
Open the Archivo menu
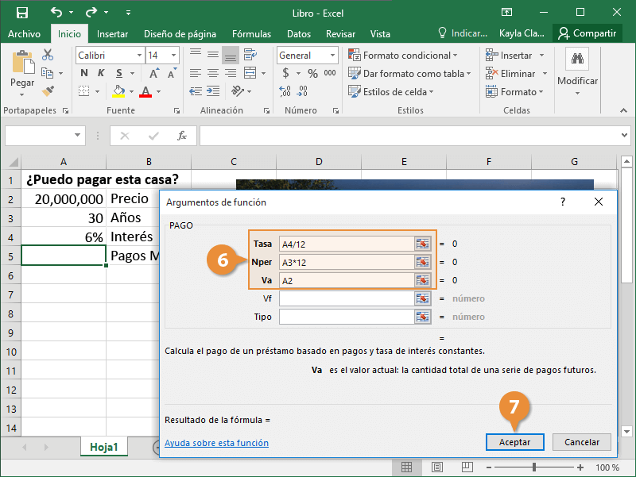click(24, 34)
